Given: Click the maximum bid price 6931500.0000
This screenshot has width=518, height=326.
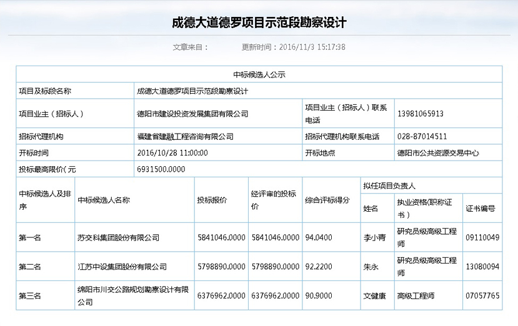Looking at the screenshot, I should pyautogui.click(x=161, y=169).
